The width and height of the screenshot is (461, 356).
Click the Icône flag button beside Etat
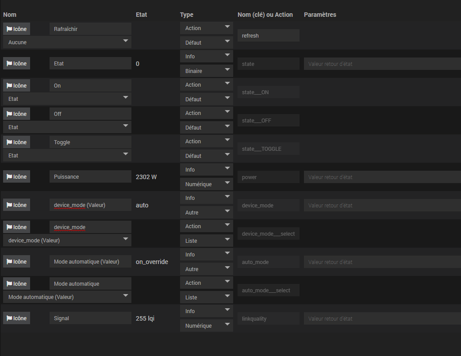coord(16,64)
